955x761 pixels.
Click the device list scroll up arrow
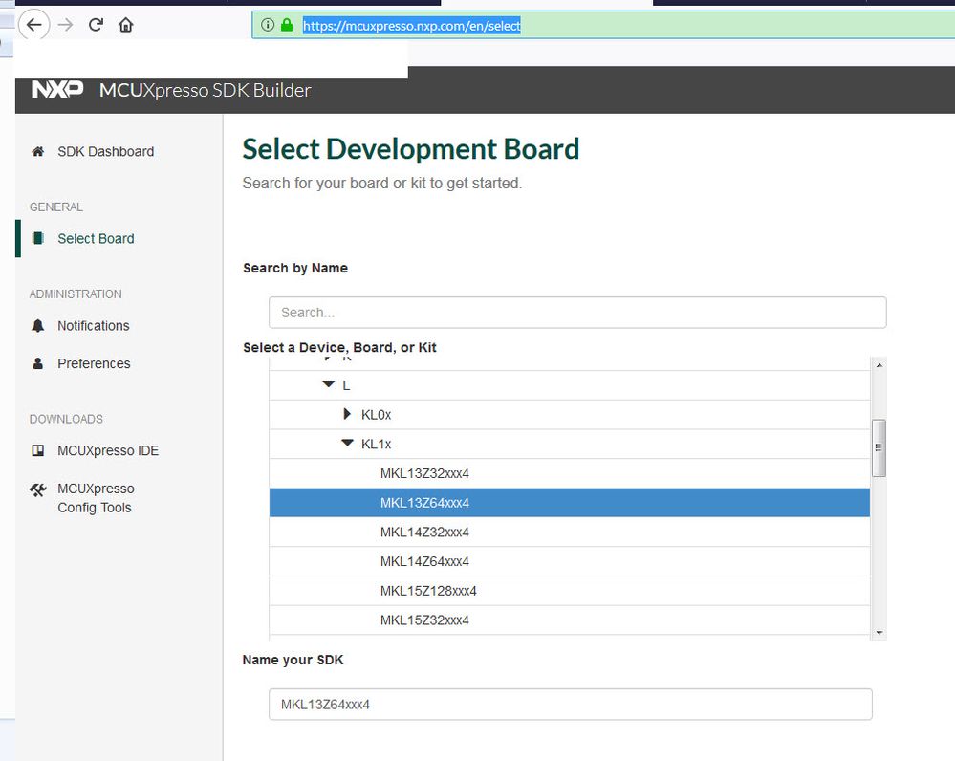pyautogui.click(x=879, y=365)
